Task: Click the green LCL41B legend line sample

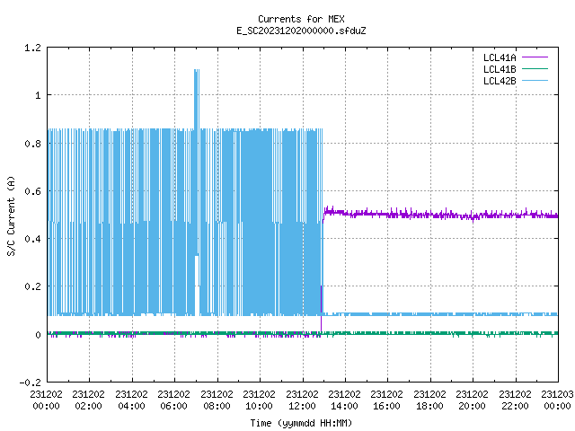Action: coord(535,69)
